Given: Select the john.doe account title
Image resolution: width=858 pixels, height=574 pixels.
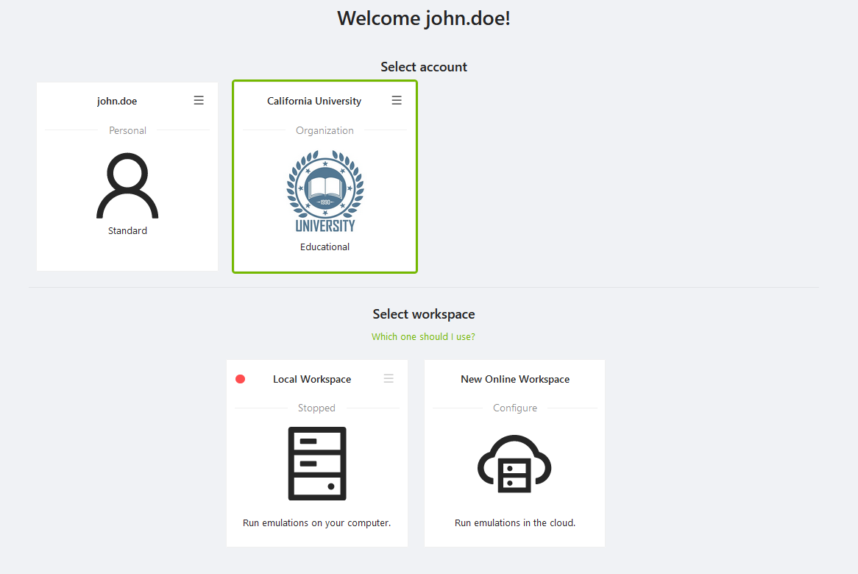Looking at the screenshot, I should coord(117,102).
